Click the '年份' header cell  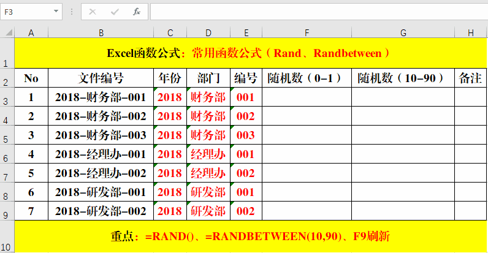tap(170, 78)
